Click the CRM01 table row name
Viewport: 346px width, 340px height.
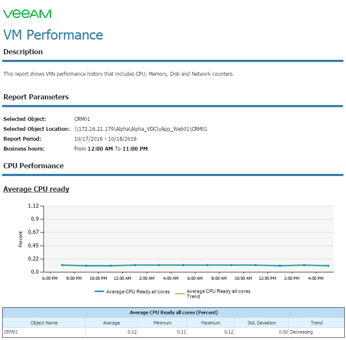tap(11, 332)
